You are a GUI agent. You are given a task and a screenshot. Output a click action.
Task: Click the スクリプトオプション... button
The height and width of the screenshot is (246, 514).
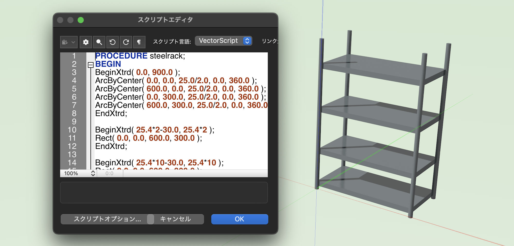point(107,219)
